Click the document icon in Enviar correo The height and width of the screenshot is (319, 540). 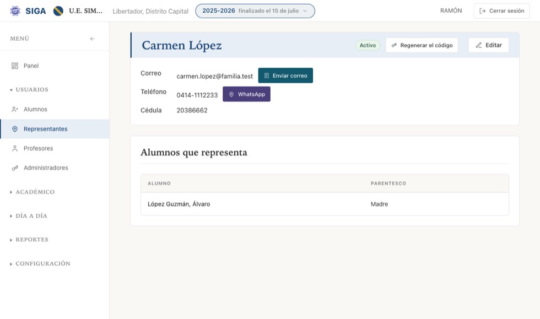pos(267,75)
